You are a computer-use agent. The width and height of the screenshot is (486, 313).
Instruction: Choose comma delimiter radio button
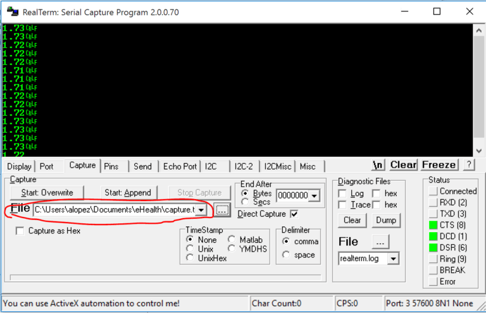click(286, 241)
